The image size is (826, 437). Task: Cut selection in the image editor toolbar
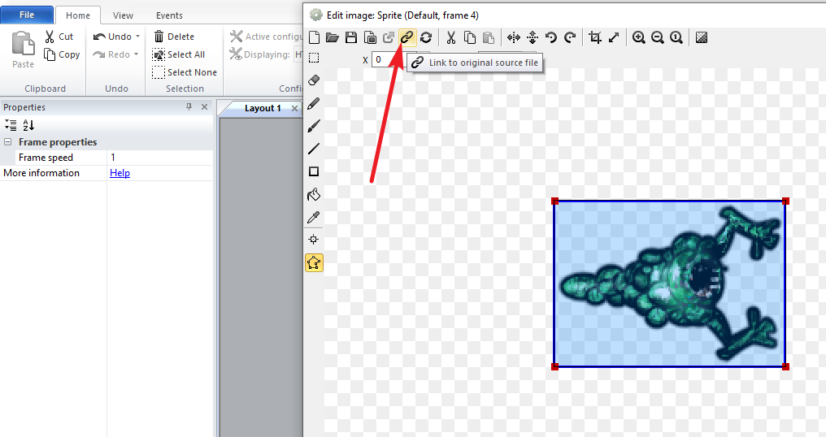pos(451,37)
